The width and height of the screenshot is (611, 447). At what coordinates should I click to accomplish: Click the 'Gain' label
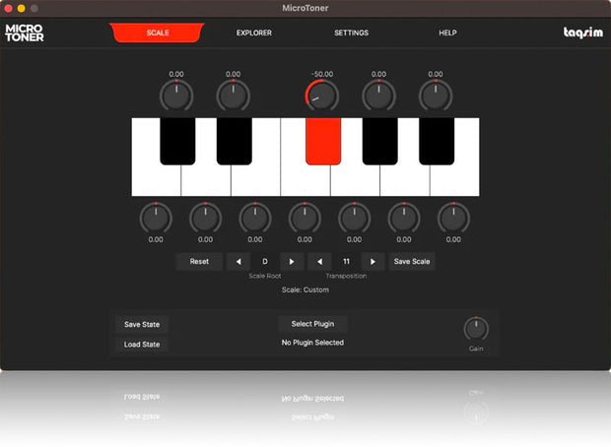point(476,349)
